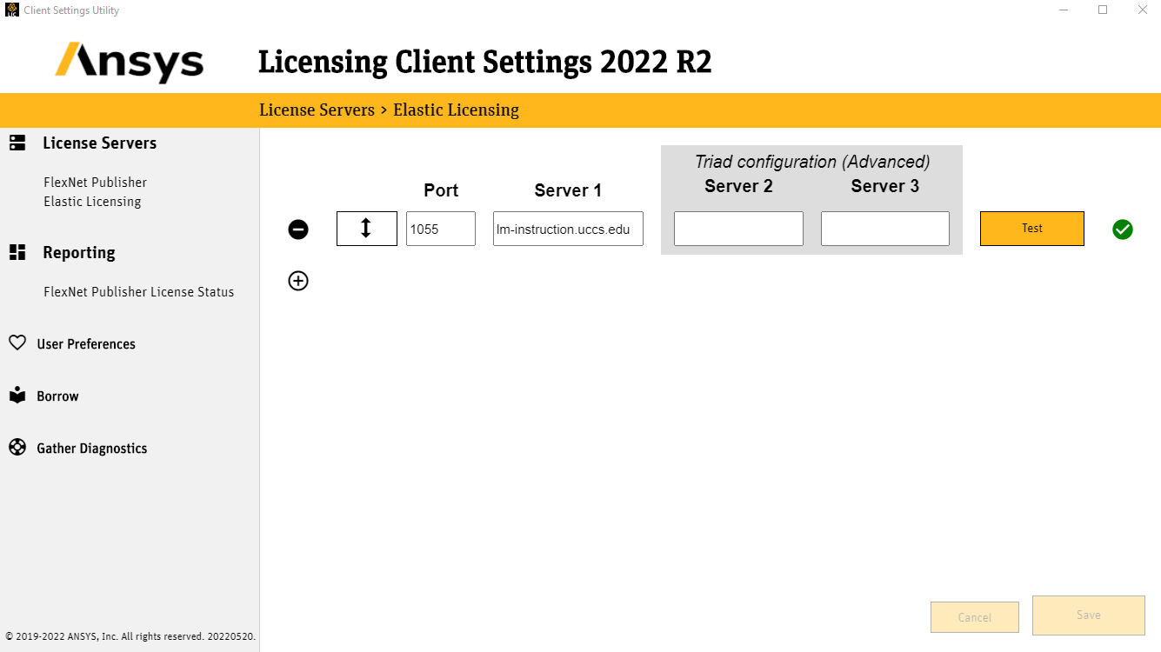Screen dimensions: 1161x652
Task: Remove the server row with minus icon
Action: click(298, 230)
